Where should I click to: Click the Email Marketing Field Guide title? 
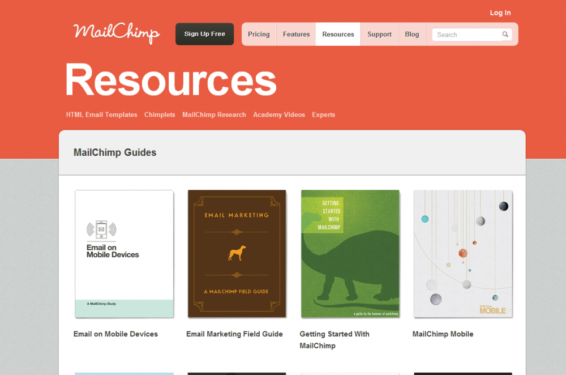click(234, 334)
